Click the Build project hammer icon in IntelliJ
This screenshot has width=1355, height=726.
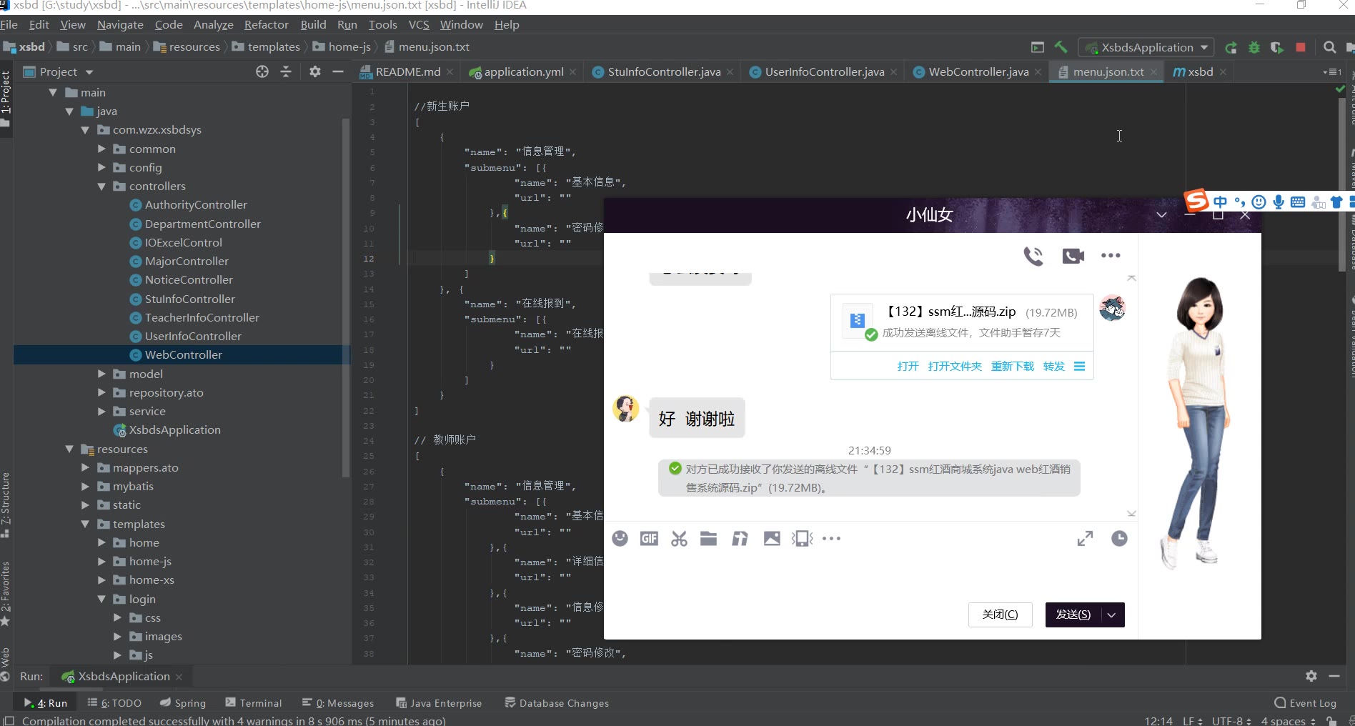pyautogui.click(x=1061, y=47)
